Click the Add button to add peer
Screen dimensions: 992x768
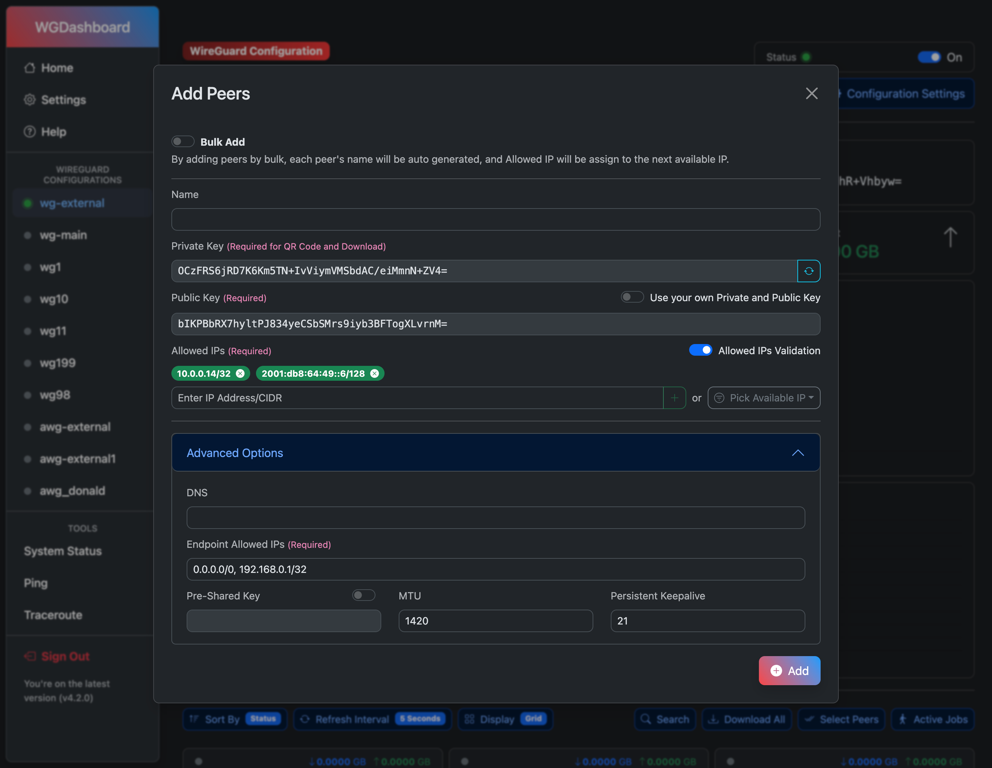(x=789, y=671)
